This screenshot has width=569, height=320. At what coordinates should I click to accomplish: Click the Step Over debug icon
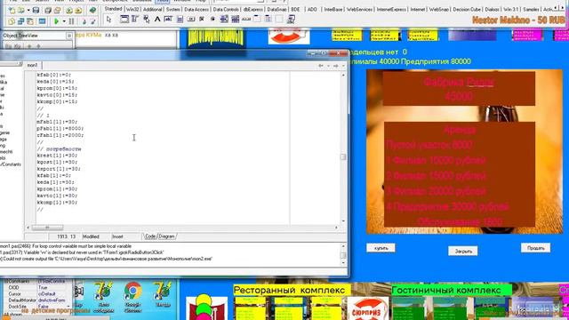[x=93, y=21]
